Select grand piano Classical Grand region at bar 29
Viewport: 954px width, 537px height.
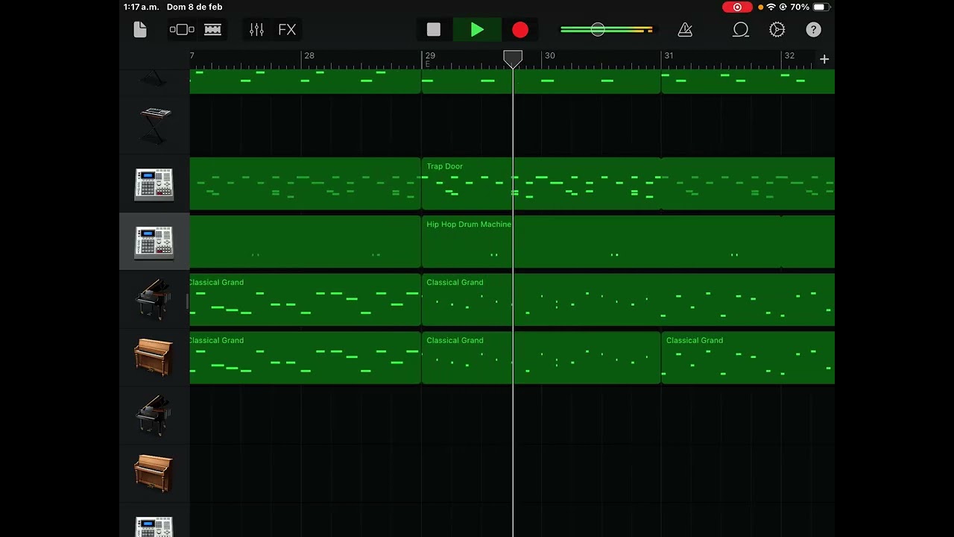[628, 300]
